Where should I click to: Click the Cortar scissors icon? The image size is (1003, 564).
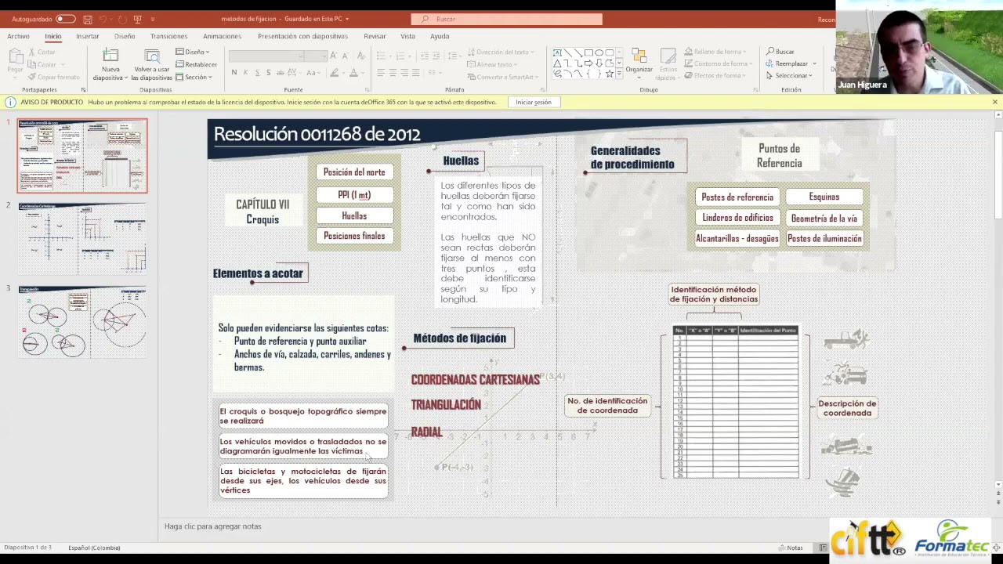32,52
